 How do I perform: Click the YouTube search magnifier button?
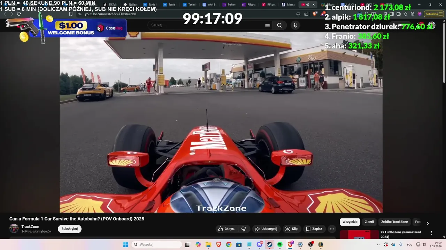(x=279, y=25)
